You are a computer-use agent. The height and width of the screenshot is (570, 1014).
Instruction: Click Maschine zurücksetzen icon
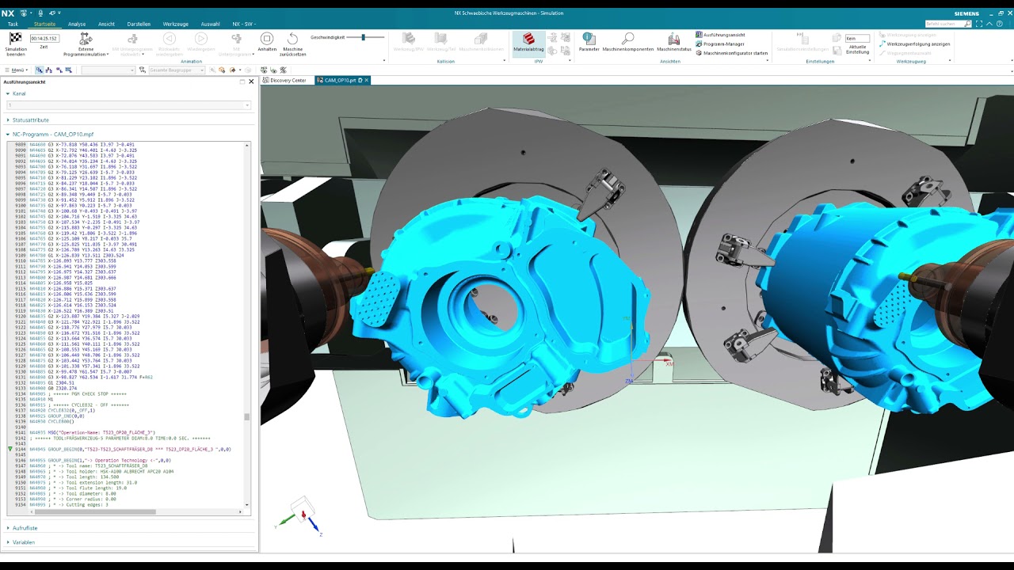pos(293,39)
